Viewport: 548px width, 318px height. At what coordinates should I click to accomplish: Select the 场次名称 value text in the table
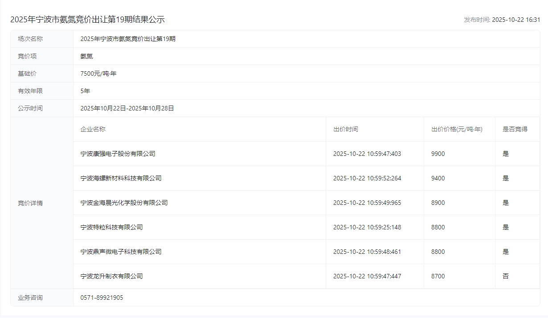point(128,39)
